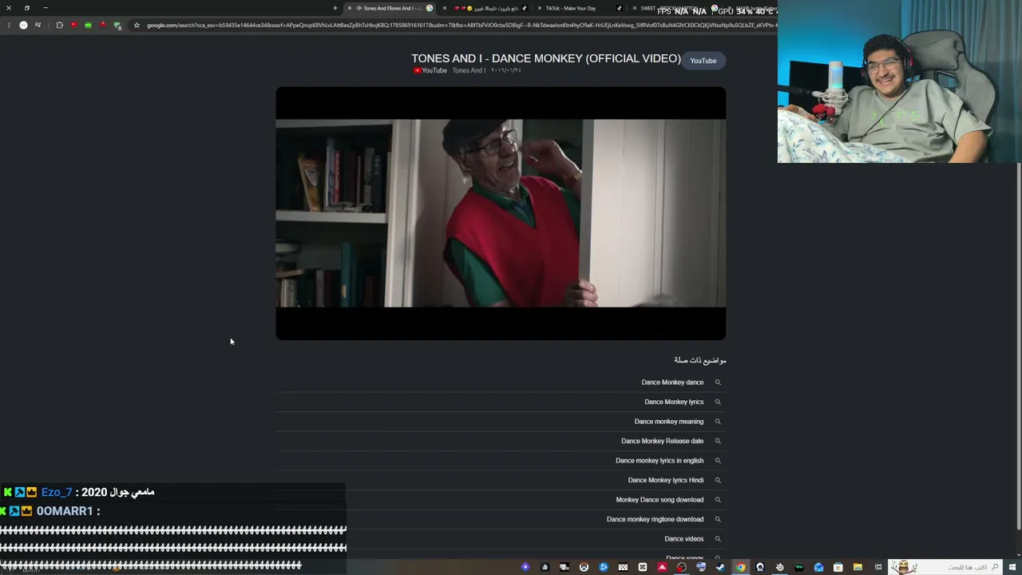
Task: Play the Dance Monkey video thumbnail
Action: click(x=501, y=213)
